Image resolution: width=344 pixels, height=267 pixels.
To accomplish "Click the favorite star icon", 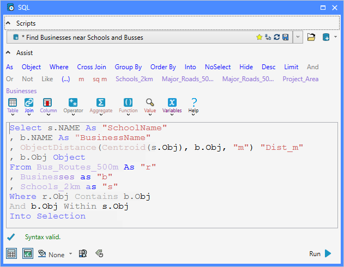I will (259, 37).
